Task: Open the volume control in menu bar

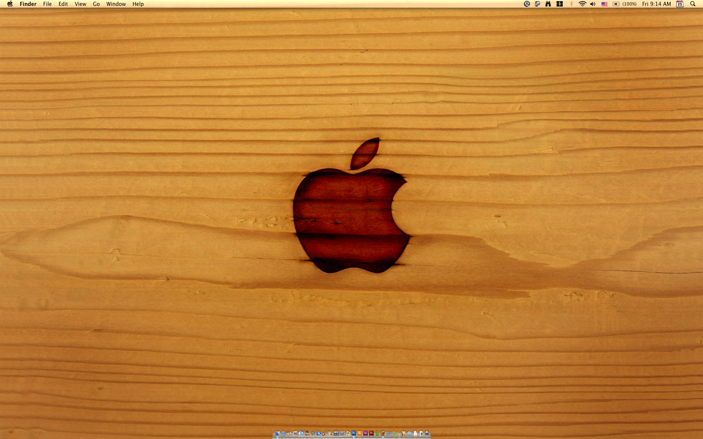Action: coord(593,4)
